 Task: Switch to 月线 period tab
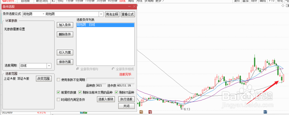click(x=139, y=1)
